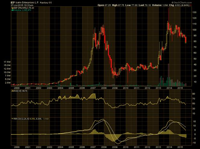Image resolution: width=200 pixels, height=149 pixels.
Task: Click the MACD(12,26,9) indicator label
Action: point(21,119)
